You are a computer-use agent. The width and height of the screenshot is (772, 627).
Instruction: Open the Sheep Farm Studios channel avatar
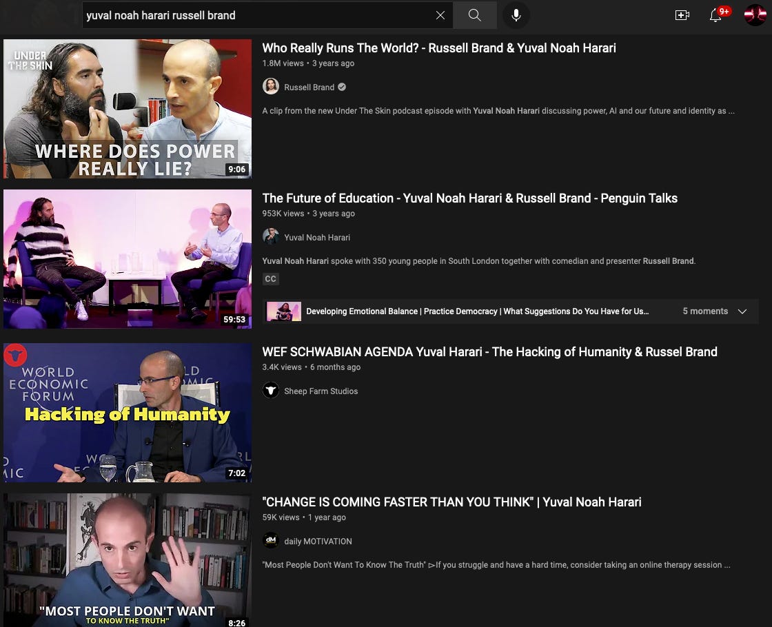(271, 390)
